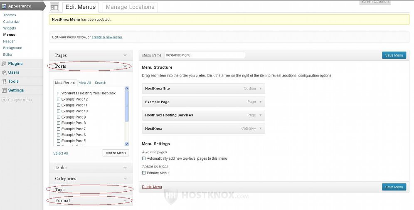Click the Plugins plug icon
This screenshot has width=414, height=210.
(4, 64)
